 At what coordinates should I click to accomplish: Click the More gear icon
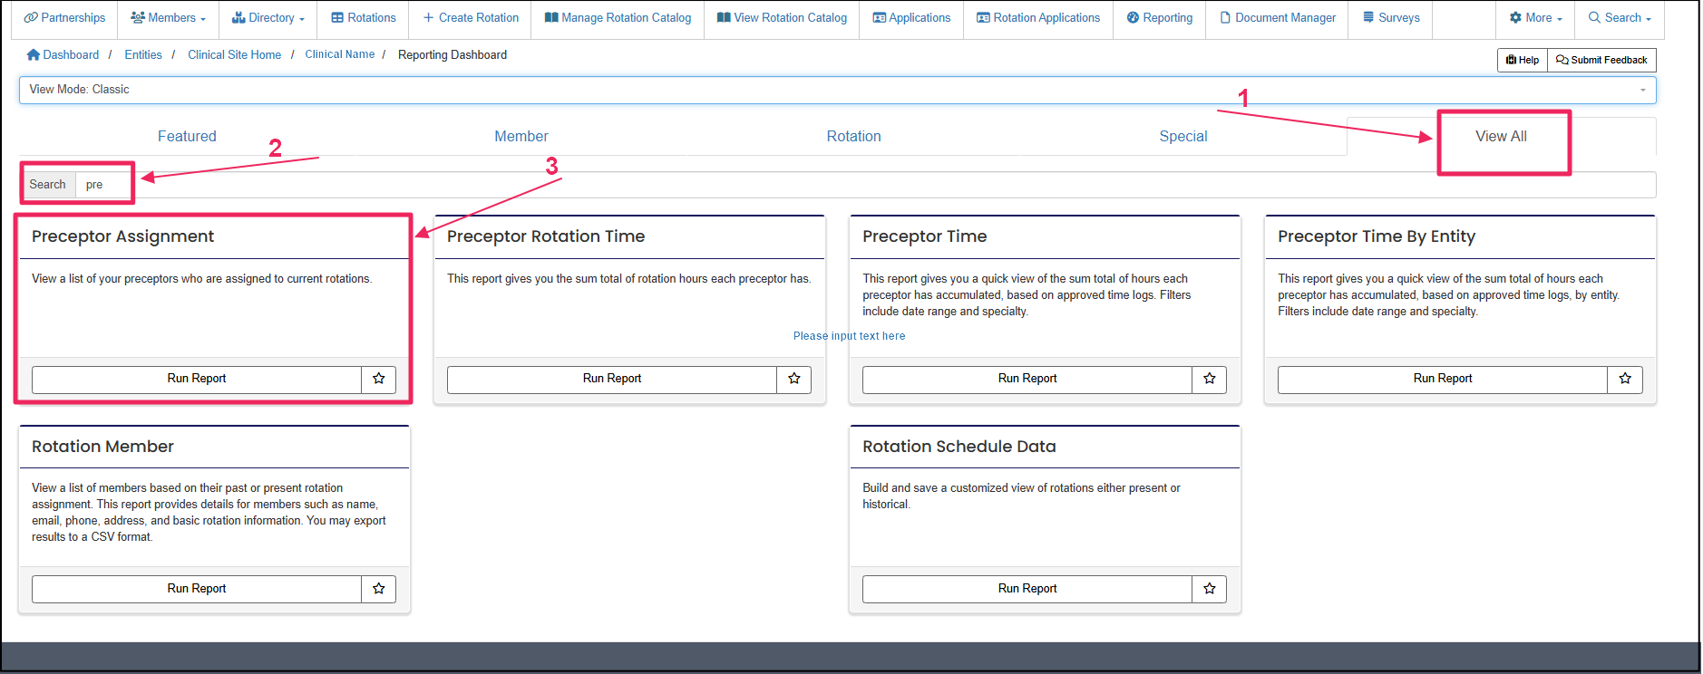[1515, 17]
